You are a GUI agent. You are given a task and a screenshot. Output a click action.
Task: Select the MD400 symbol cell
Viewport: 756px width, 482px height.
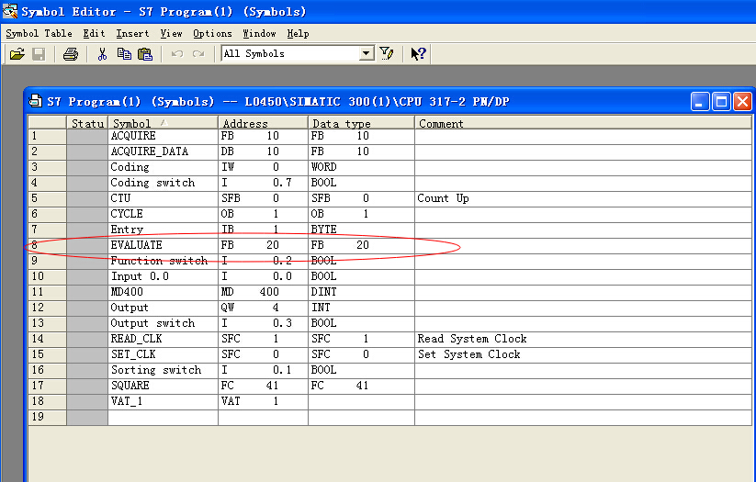163,292
